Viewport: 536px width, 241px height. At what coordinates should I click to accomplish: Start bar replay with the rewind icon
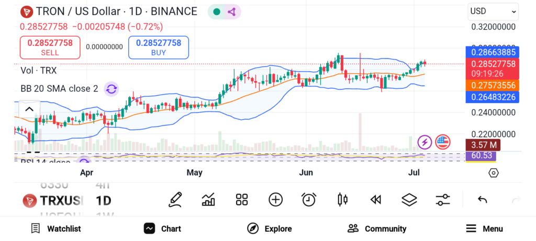click(x=376, y=200)
